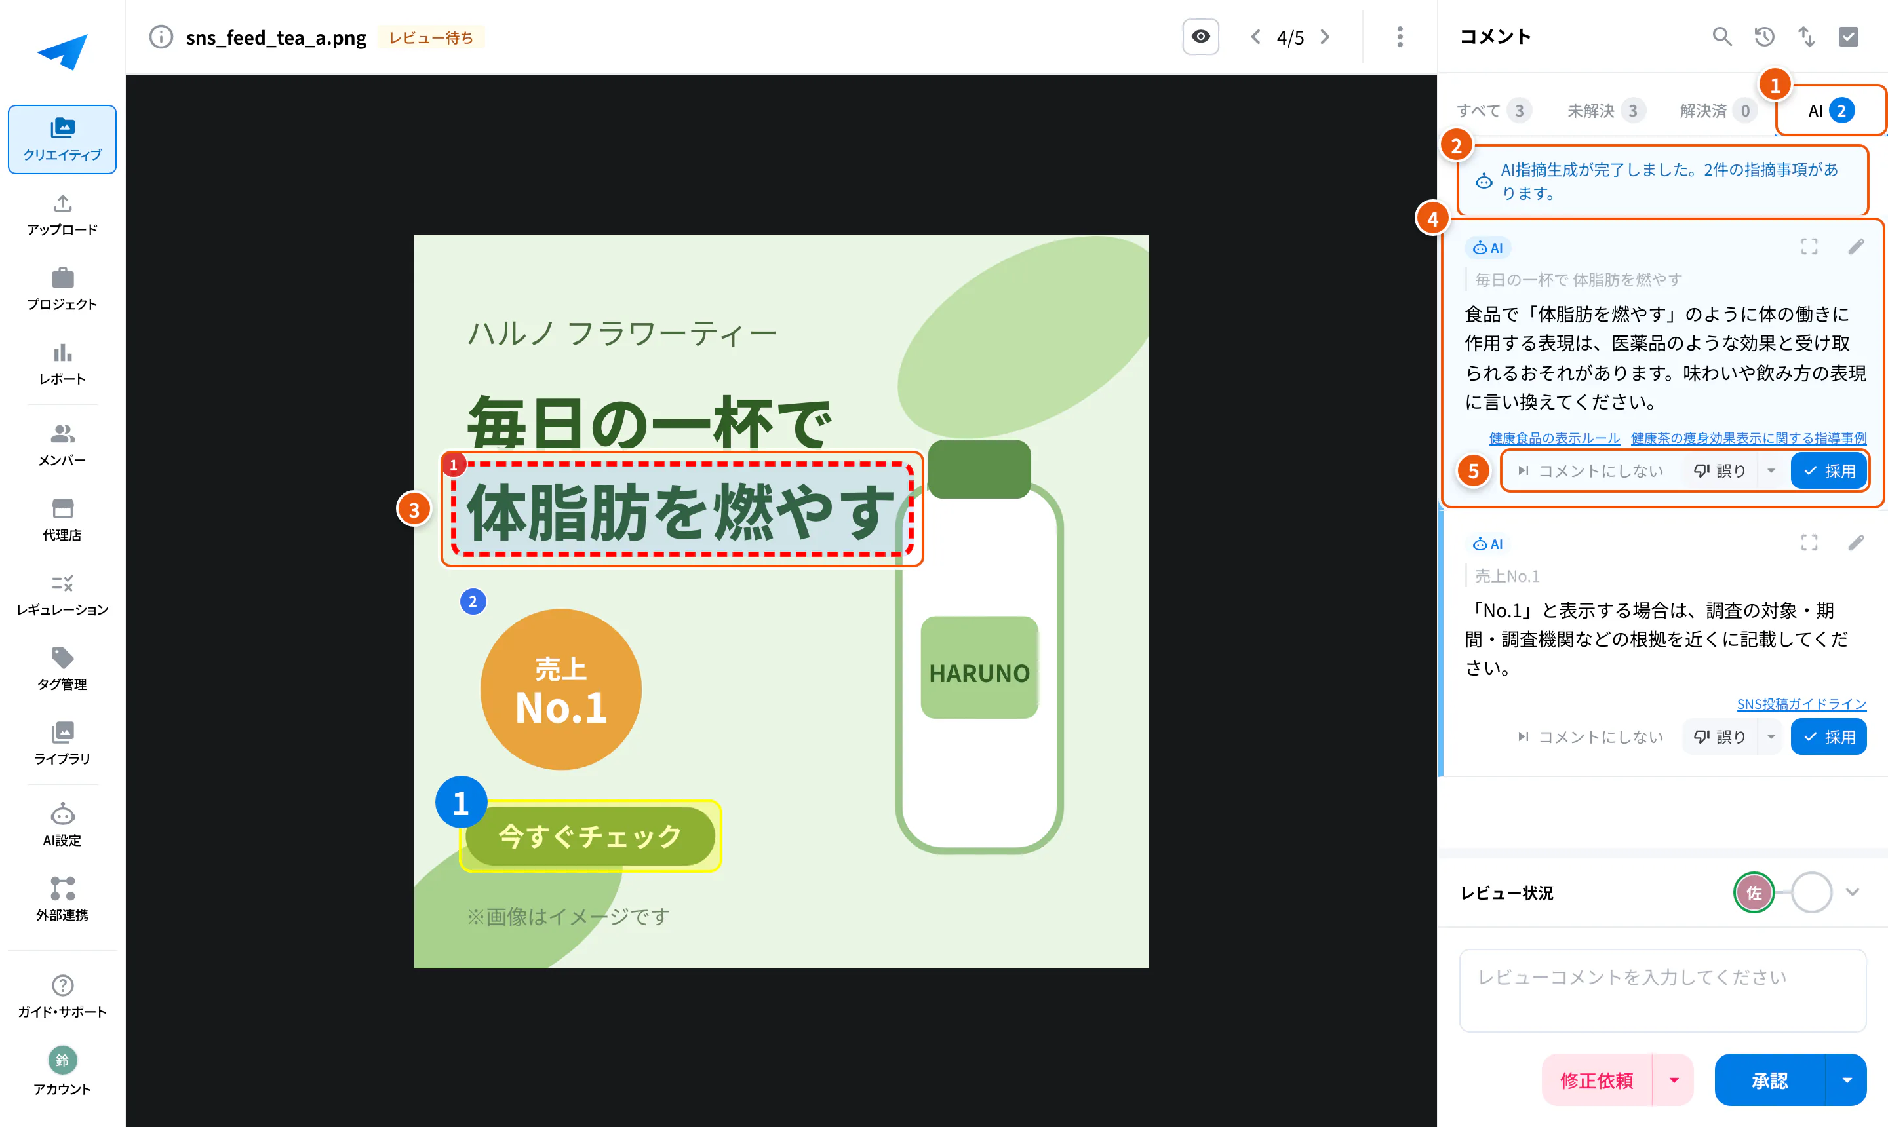The height and width of the screenshot is (1127, 1888).
Task: Click the review comment input field
Action: (x=1662, y=990)
